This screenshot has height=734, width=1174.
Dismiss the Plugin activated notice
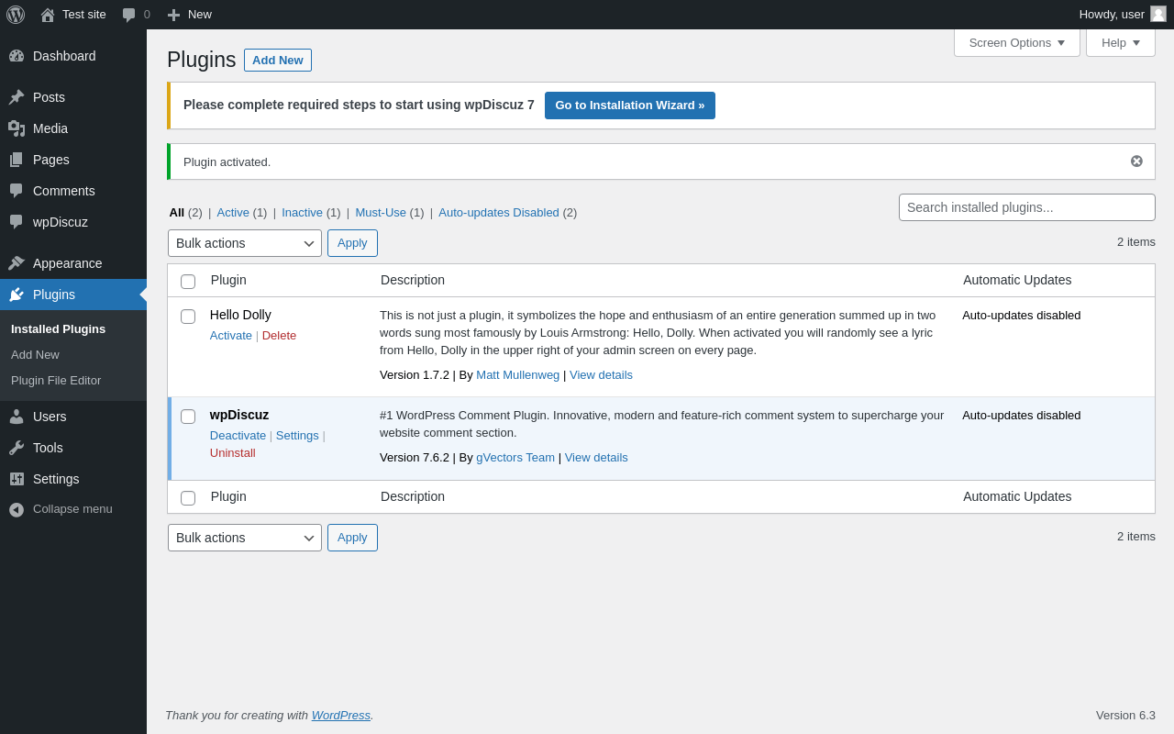click(x=1136, y=161)
